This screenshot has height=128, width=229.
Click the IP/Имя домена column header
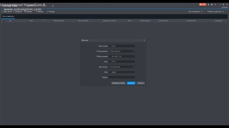point(59,21)
